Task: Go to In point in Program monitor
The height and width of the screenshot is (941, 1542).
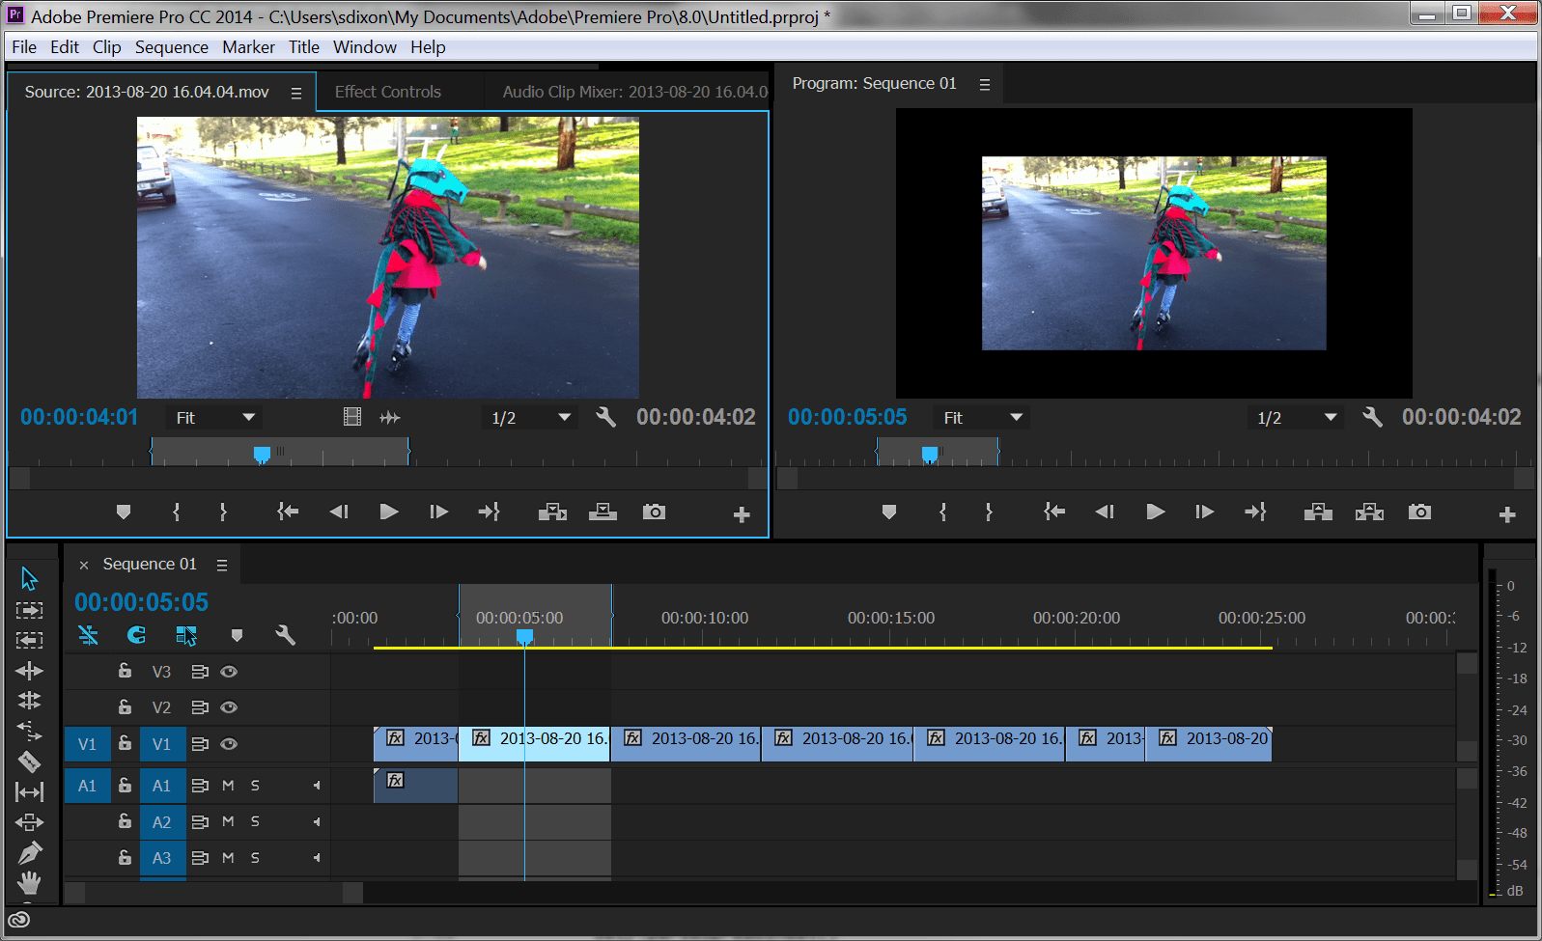Action: point(1054,512)
